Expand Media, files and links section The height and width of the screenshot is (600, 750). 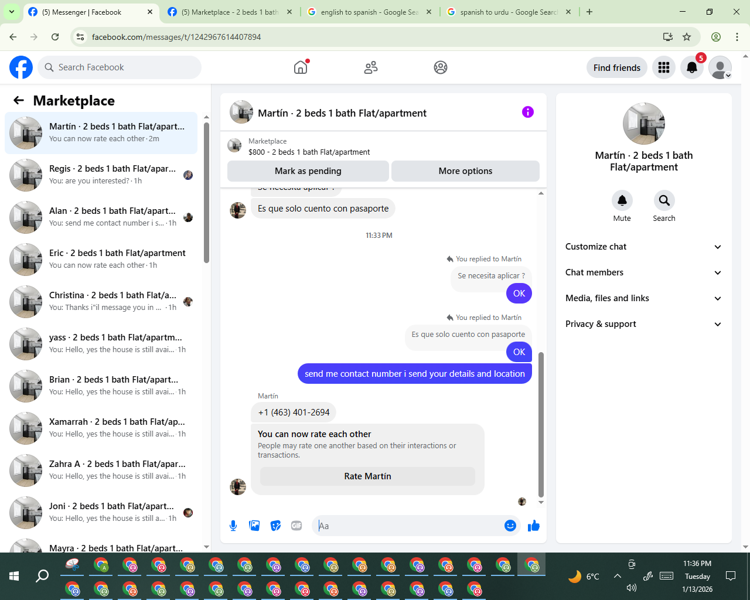tap(643, 298)
